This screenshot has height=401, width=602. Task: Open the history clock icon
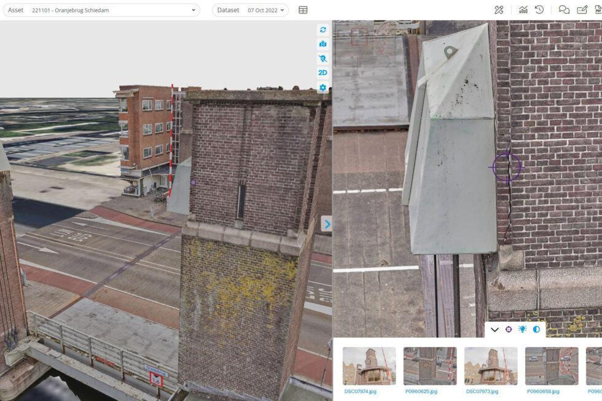pos(539,10)
